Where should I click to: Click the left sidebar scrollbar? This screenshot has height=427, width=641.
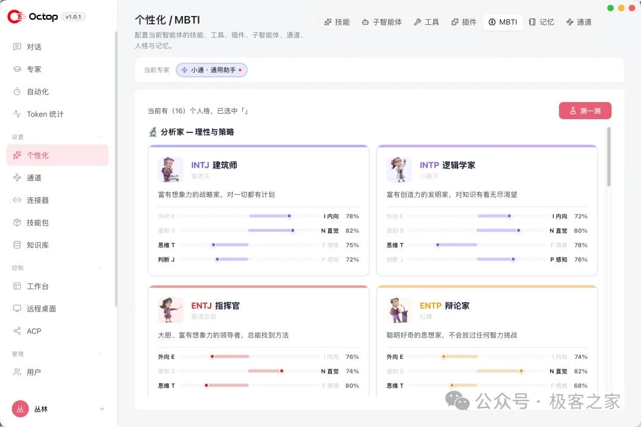point(116,169)
